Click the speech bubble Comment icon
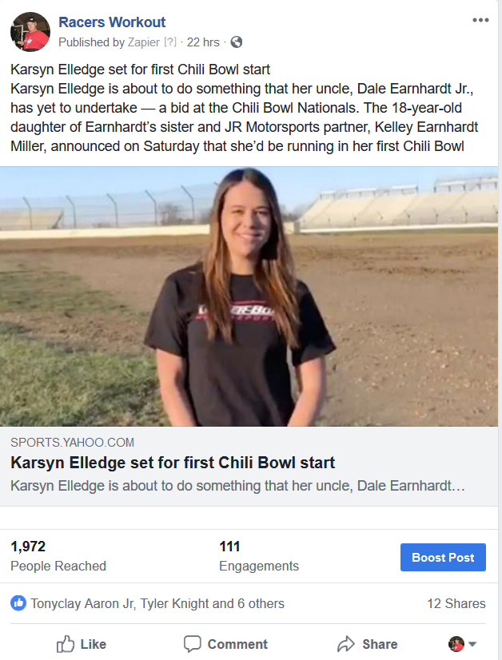 (193, 644)
